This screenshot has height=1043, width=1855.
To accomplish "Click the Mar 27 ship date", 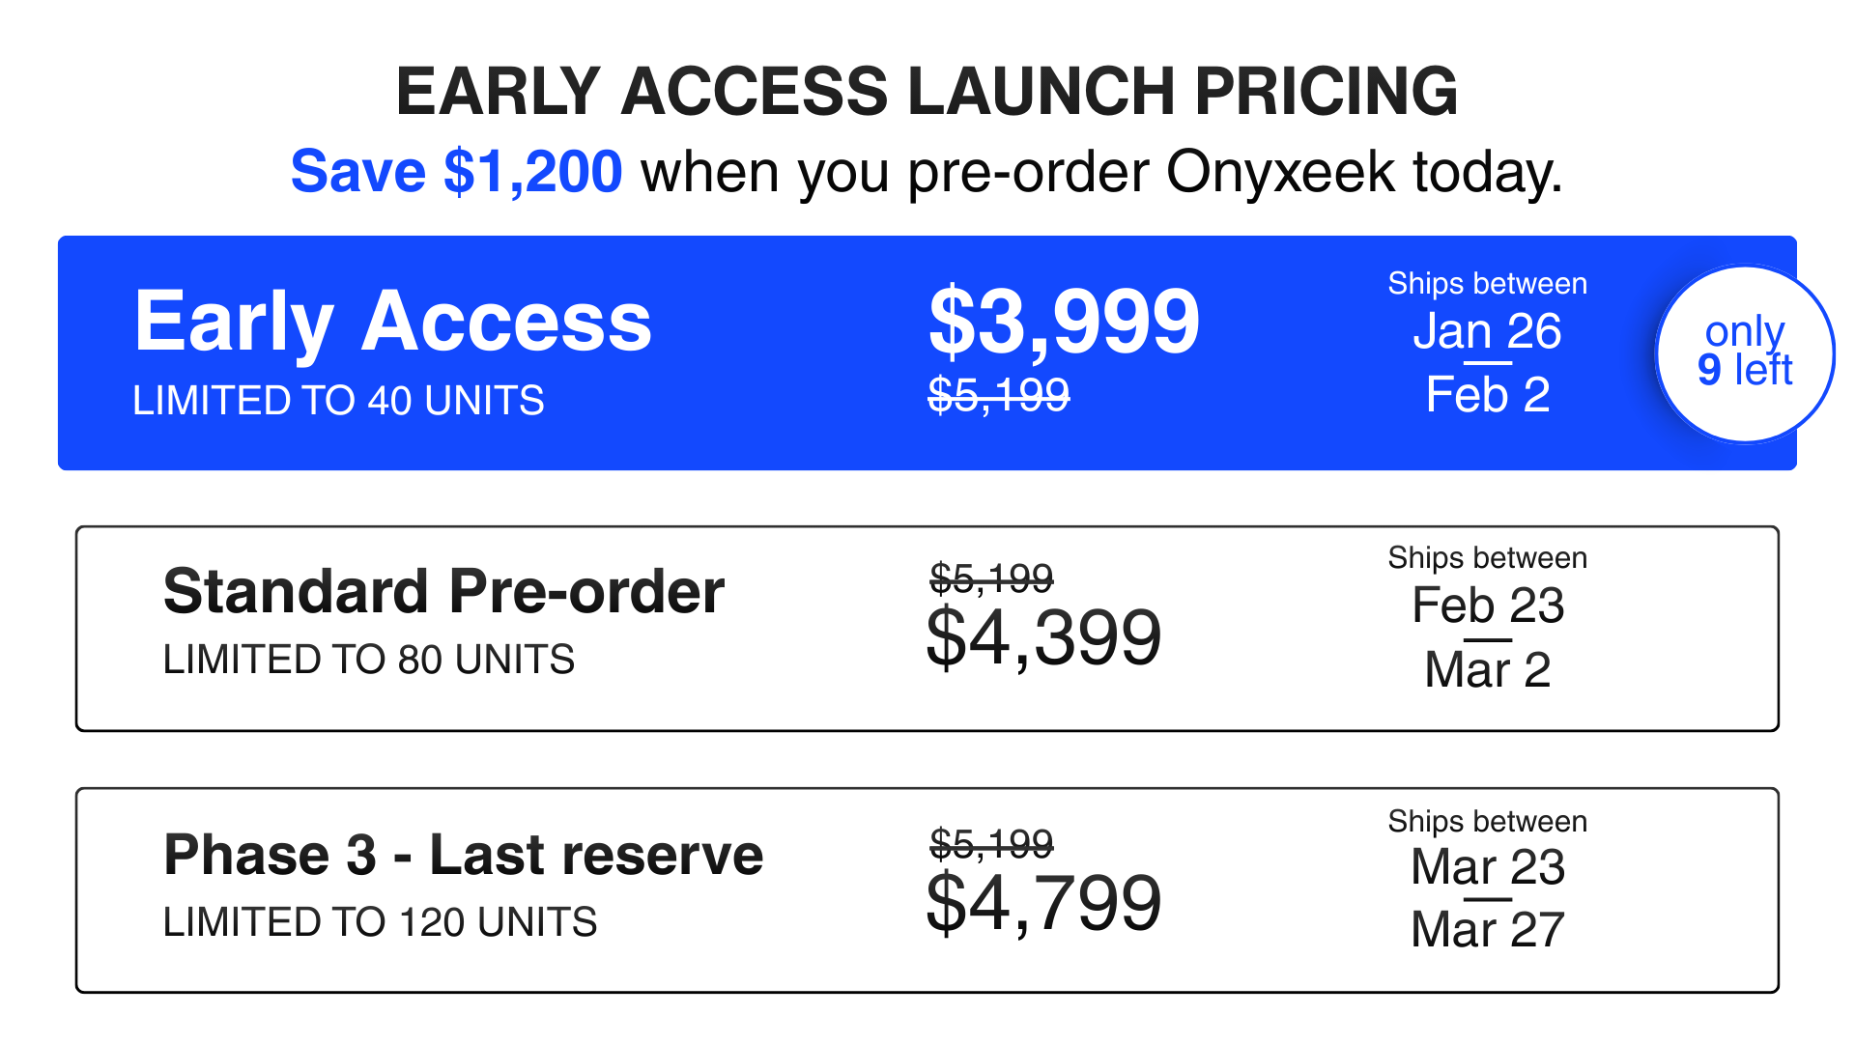I will (1488, 930).
